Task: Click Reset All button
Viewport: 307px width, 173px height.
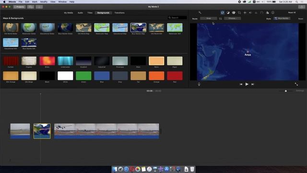Action: [x=292, y=12]
